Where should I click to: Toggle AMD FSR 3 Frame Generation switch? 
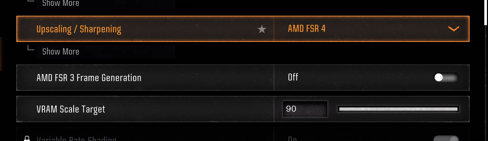point(446,77)
